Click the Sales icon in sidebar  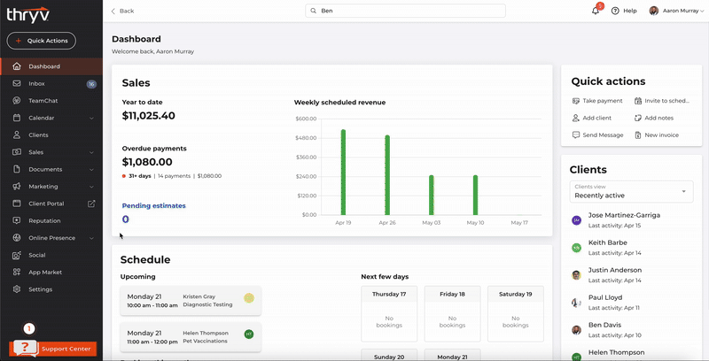point(17,152)
